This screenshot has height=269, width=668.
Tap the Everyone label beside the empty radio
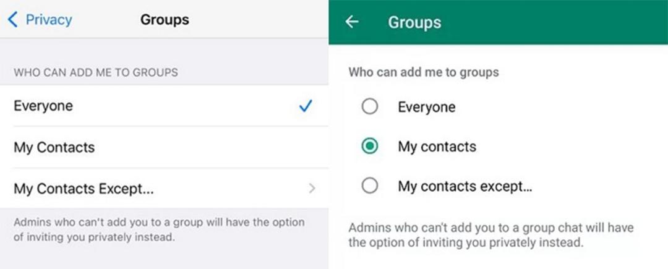(x=426, y=107)
